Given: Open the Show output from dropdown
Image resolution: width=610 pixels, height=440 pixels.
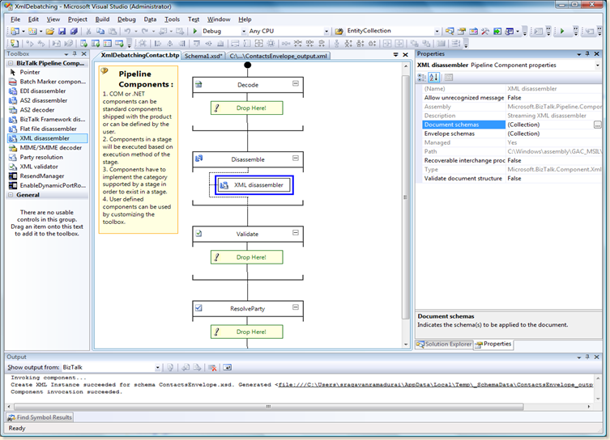Looking at the screenshot, I should pyautogui.click(x=158, y=367).
